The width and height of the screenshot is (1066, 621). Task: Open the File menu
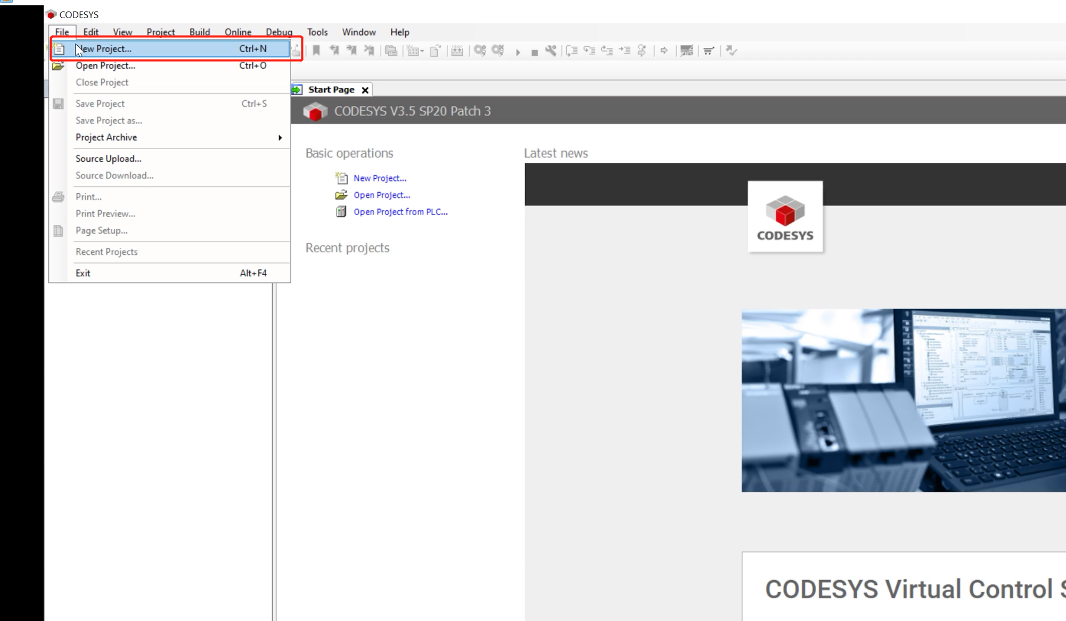62,32
